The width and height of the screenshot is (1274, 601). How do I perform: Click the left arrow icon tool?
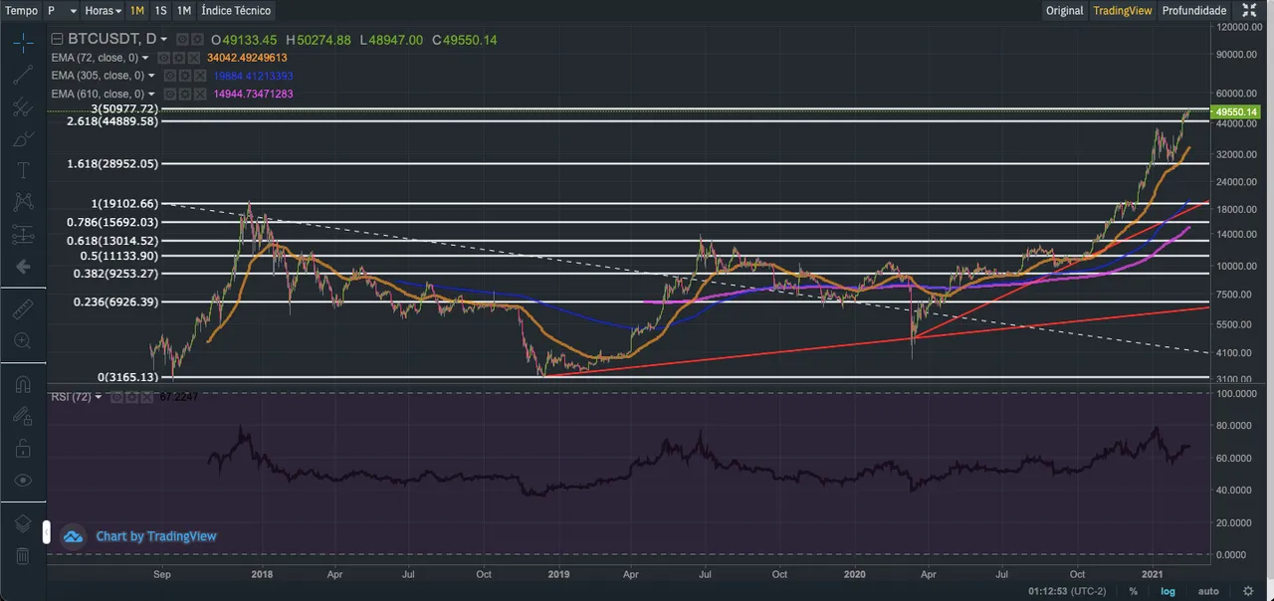pyautogui.click(x=23, y=267)
